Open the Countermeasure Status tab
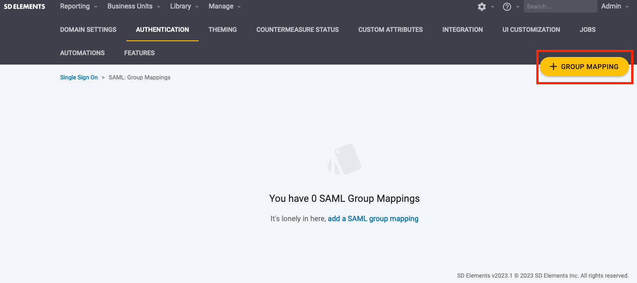The height and width of the screenshot is (283, 637). point(297,30)
